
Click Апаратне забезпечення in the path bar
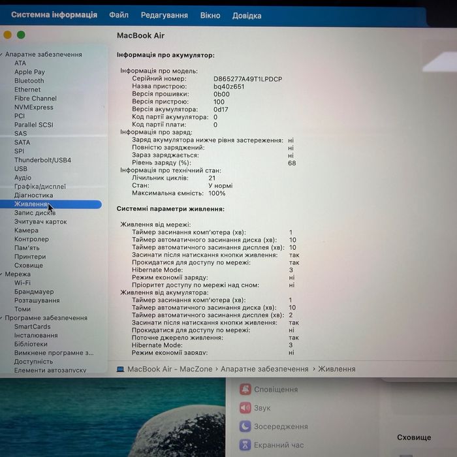pyautogui.click(x=264, y=369)
